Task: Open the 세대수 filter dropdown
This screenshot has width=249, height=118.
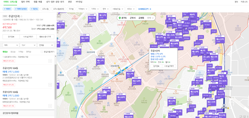Action: [131, 9]
